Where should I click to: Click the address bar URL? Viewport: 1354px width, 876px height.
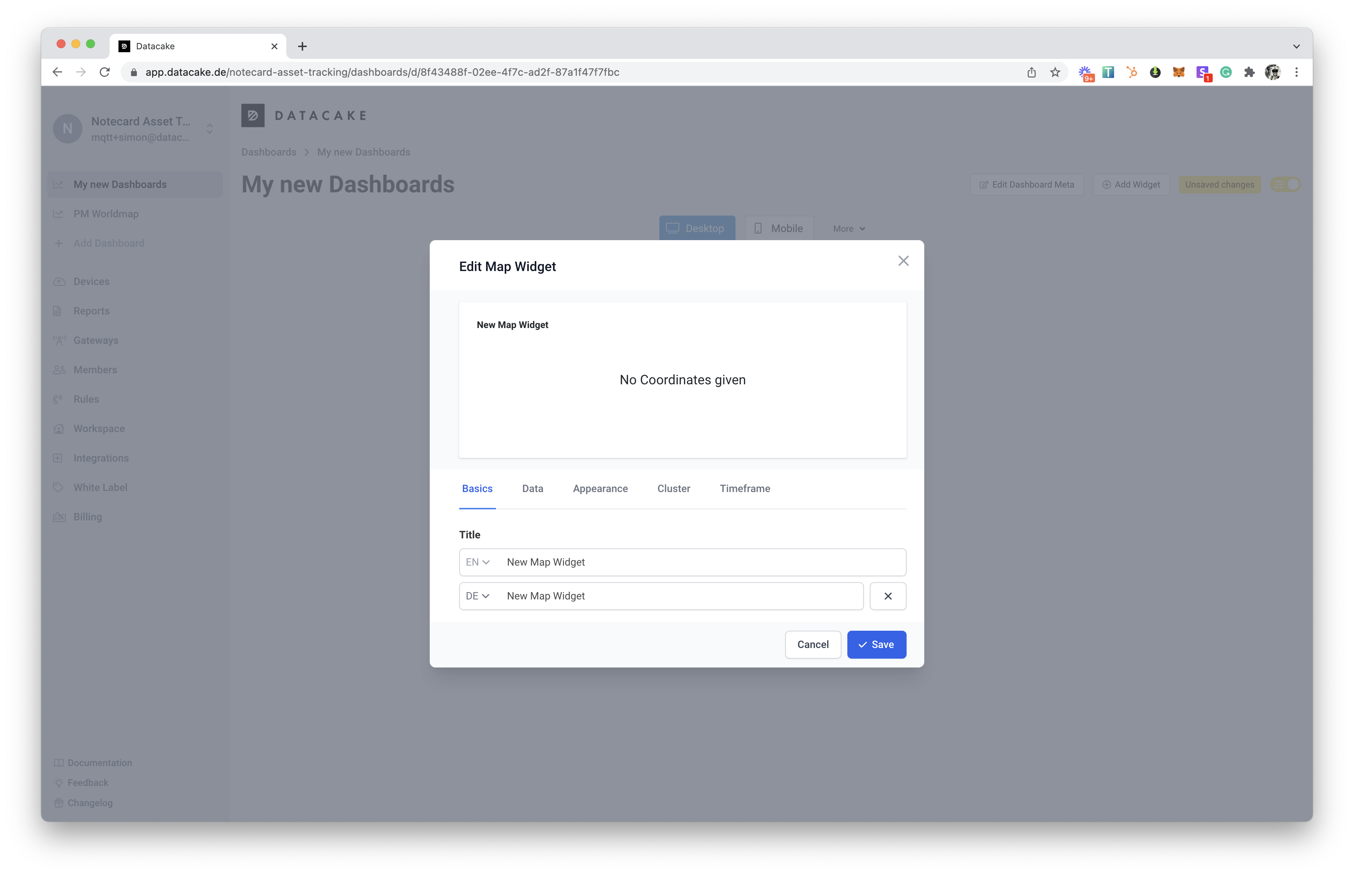[x=382, y=72]
